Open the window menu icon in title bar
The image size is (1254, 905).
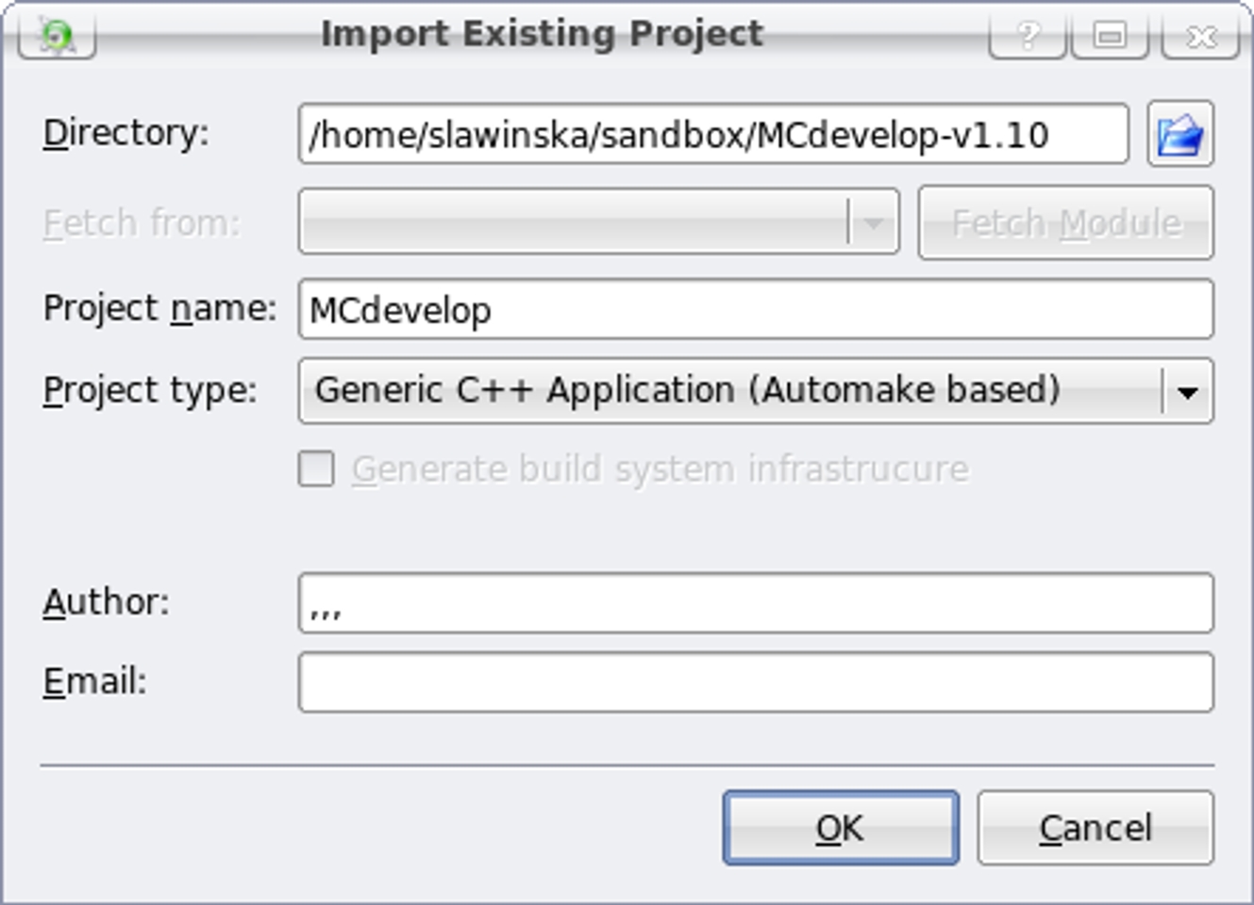pos(57,36)
